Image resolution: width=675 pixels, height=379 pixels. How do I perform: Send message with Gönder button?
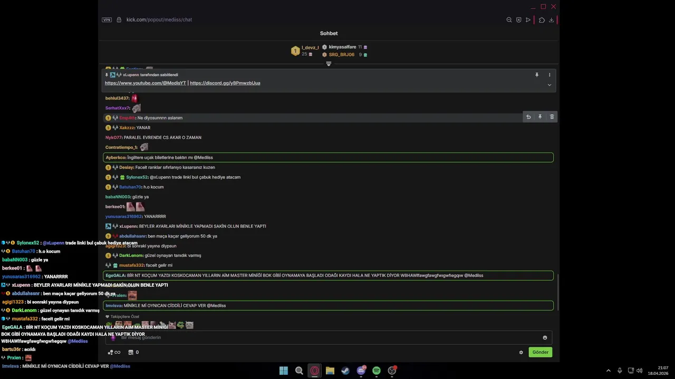pos(540,352)
